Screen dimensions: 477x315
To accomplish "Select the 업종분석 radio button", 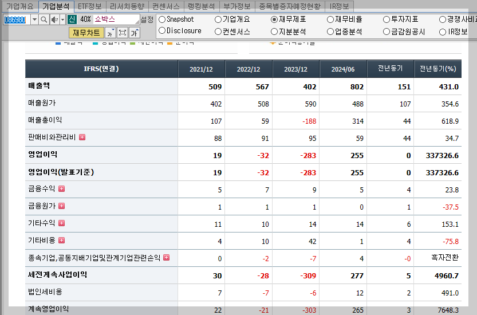I will click(x=330, y=31).
